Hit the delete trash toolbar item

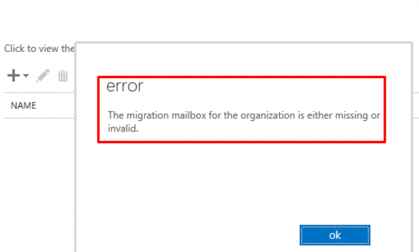pyautogui.click(x=63, y=76)
